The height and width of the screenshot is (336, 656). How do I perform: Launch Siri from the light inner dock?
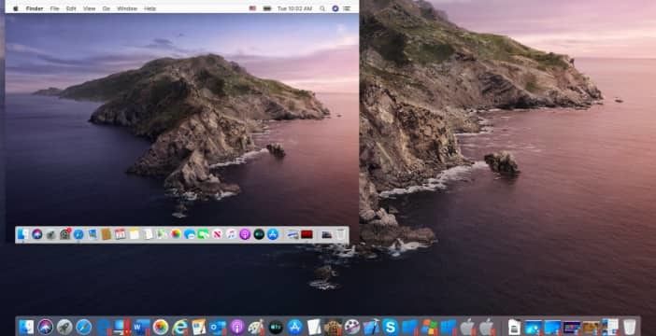tap(36, 234)
